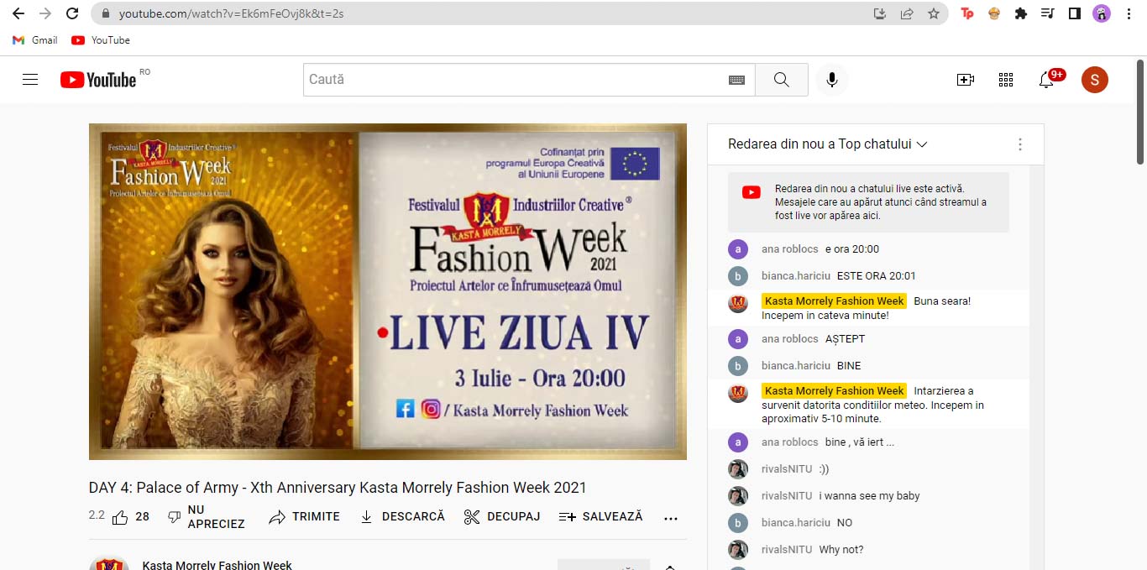Open the Tp browser extension
1147x570 pixels.
tap(967, 13)
